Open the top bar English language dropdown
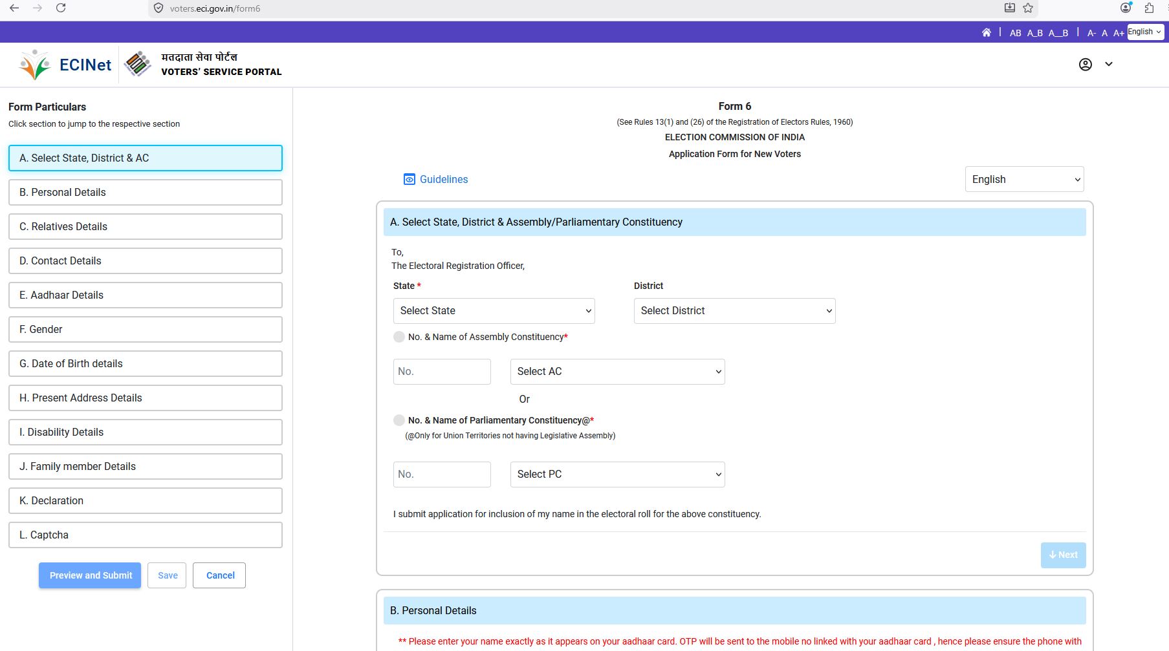 [1145, 32]
